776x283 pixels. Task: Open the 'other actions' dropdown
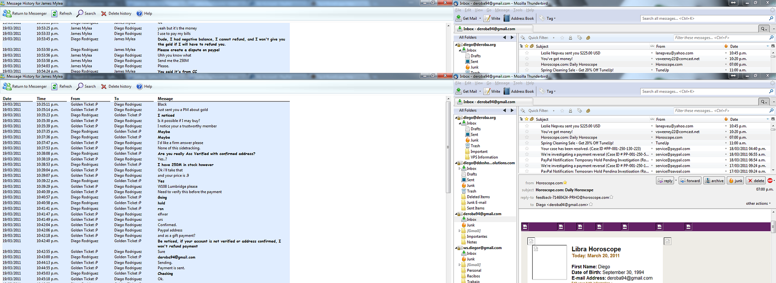pos(758,203)
